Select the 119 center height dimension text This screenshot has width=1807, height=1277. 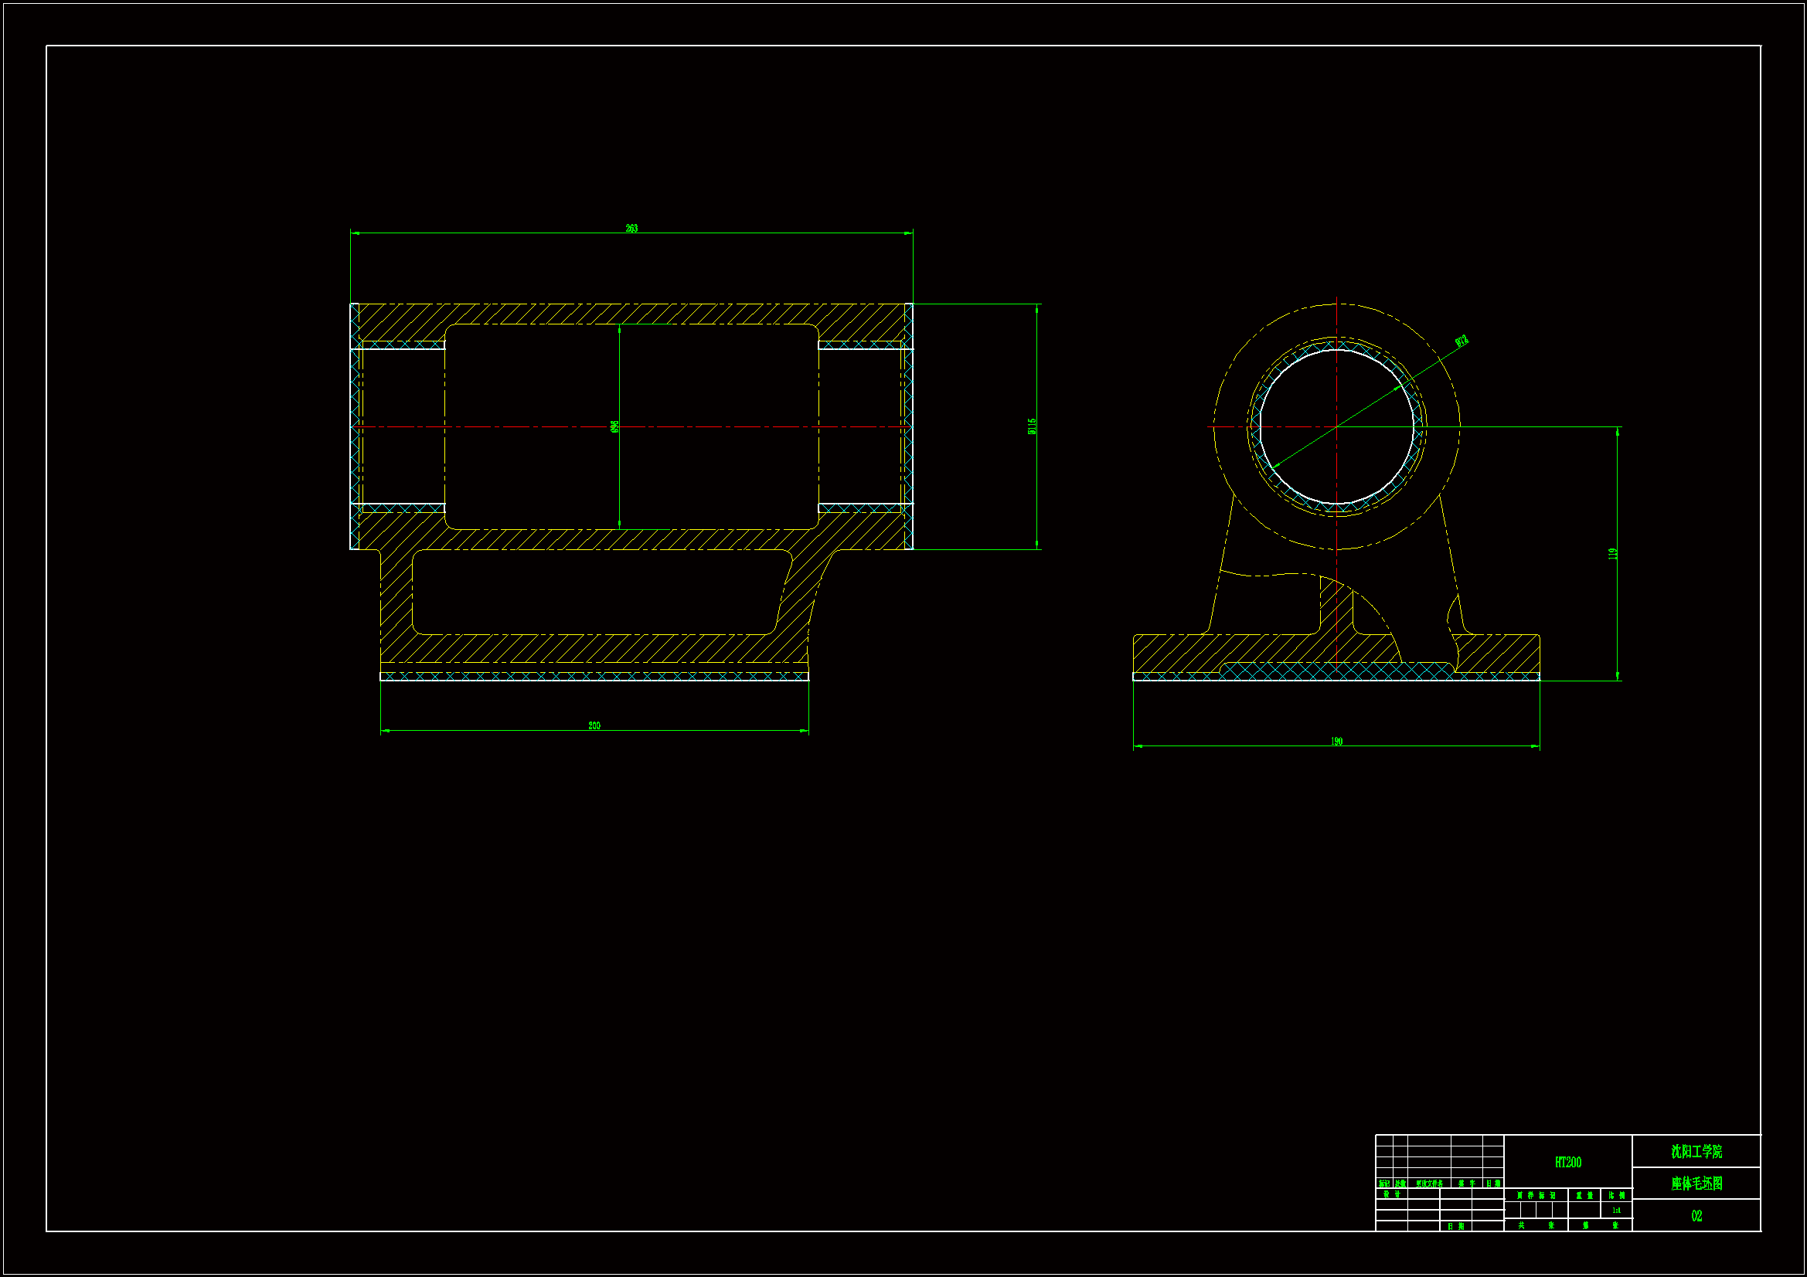click(x=1612, y=554)
